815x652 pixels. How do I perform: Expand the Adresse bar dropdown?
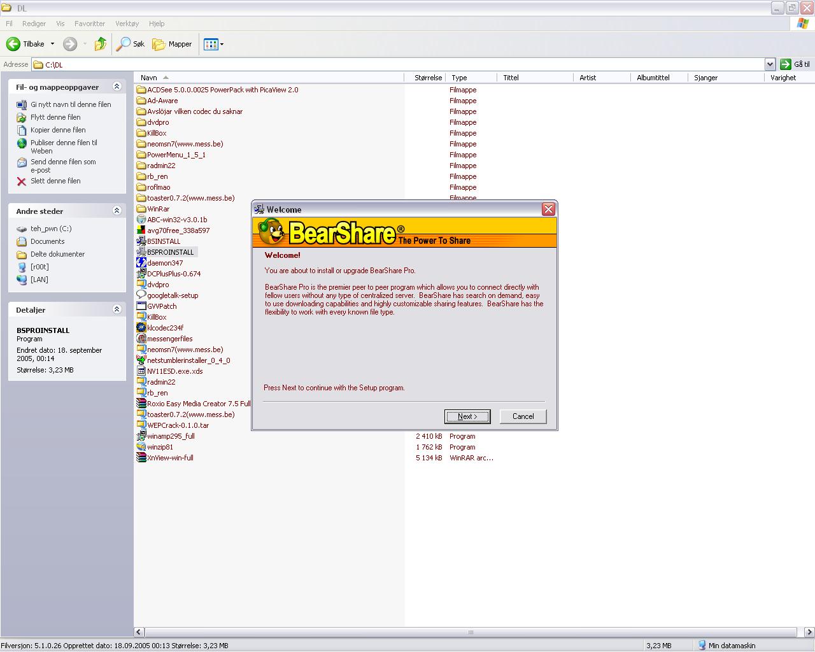point(770,64)
